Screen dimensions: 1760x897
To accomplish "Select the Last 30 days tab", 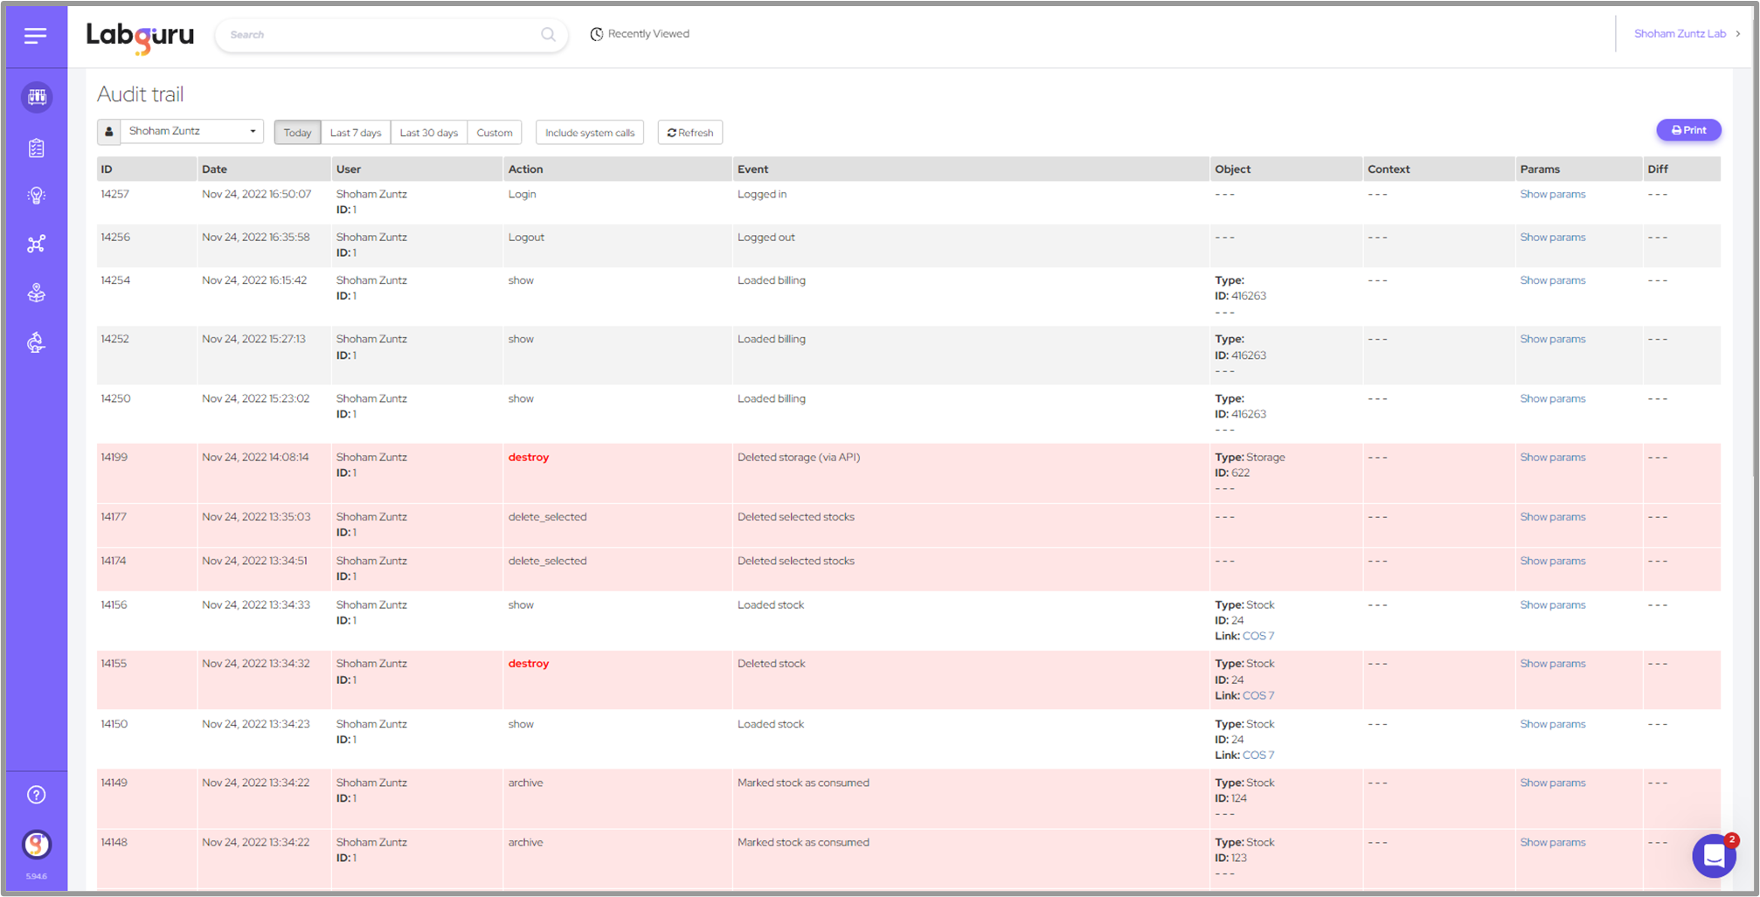I will (428, 133).
